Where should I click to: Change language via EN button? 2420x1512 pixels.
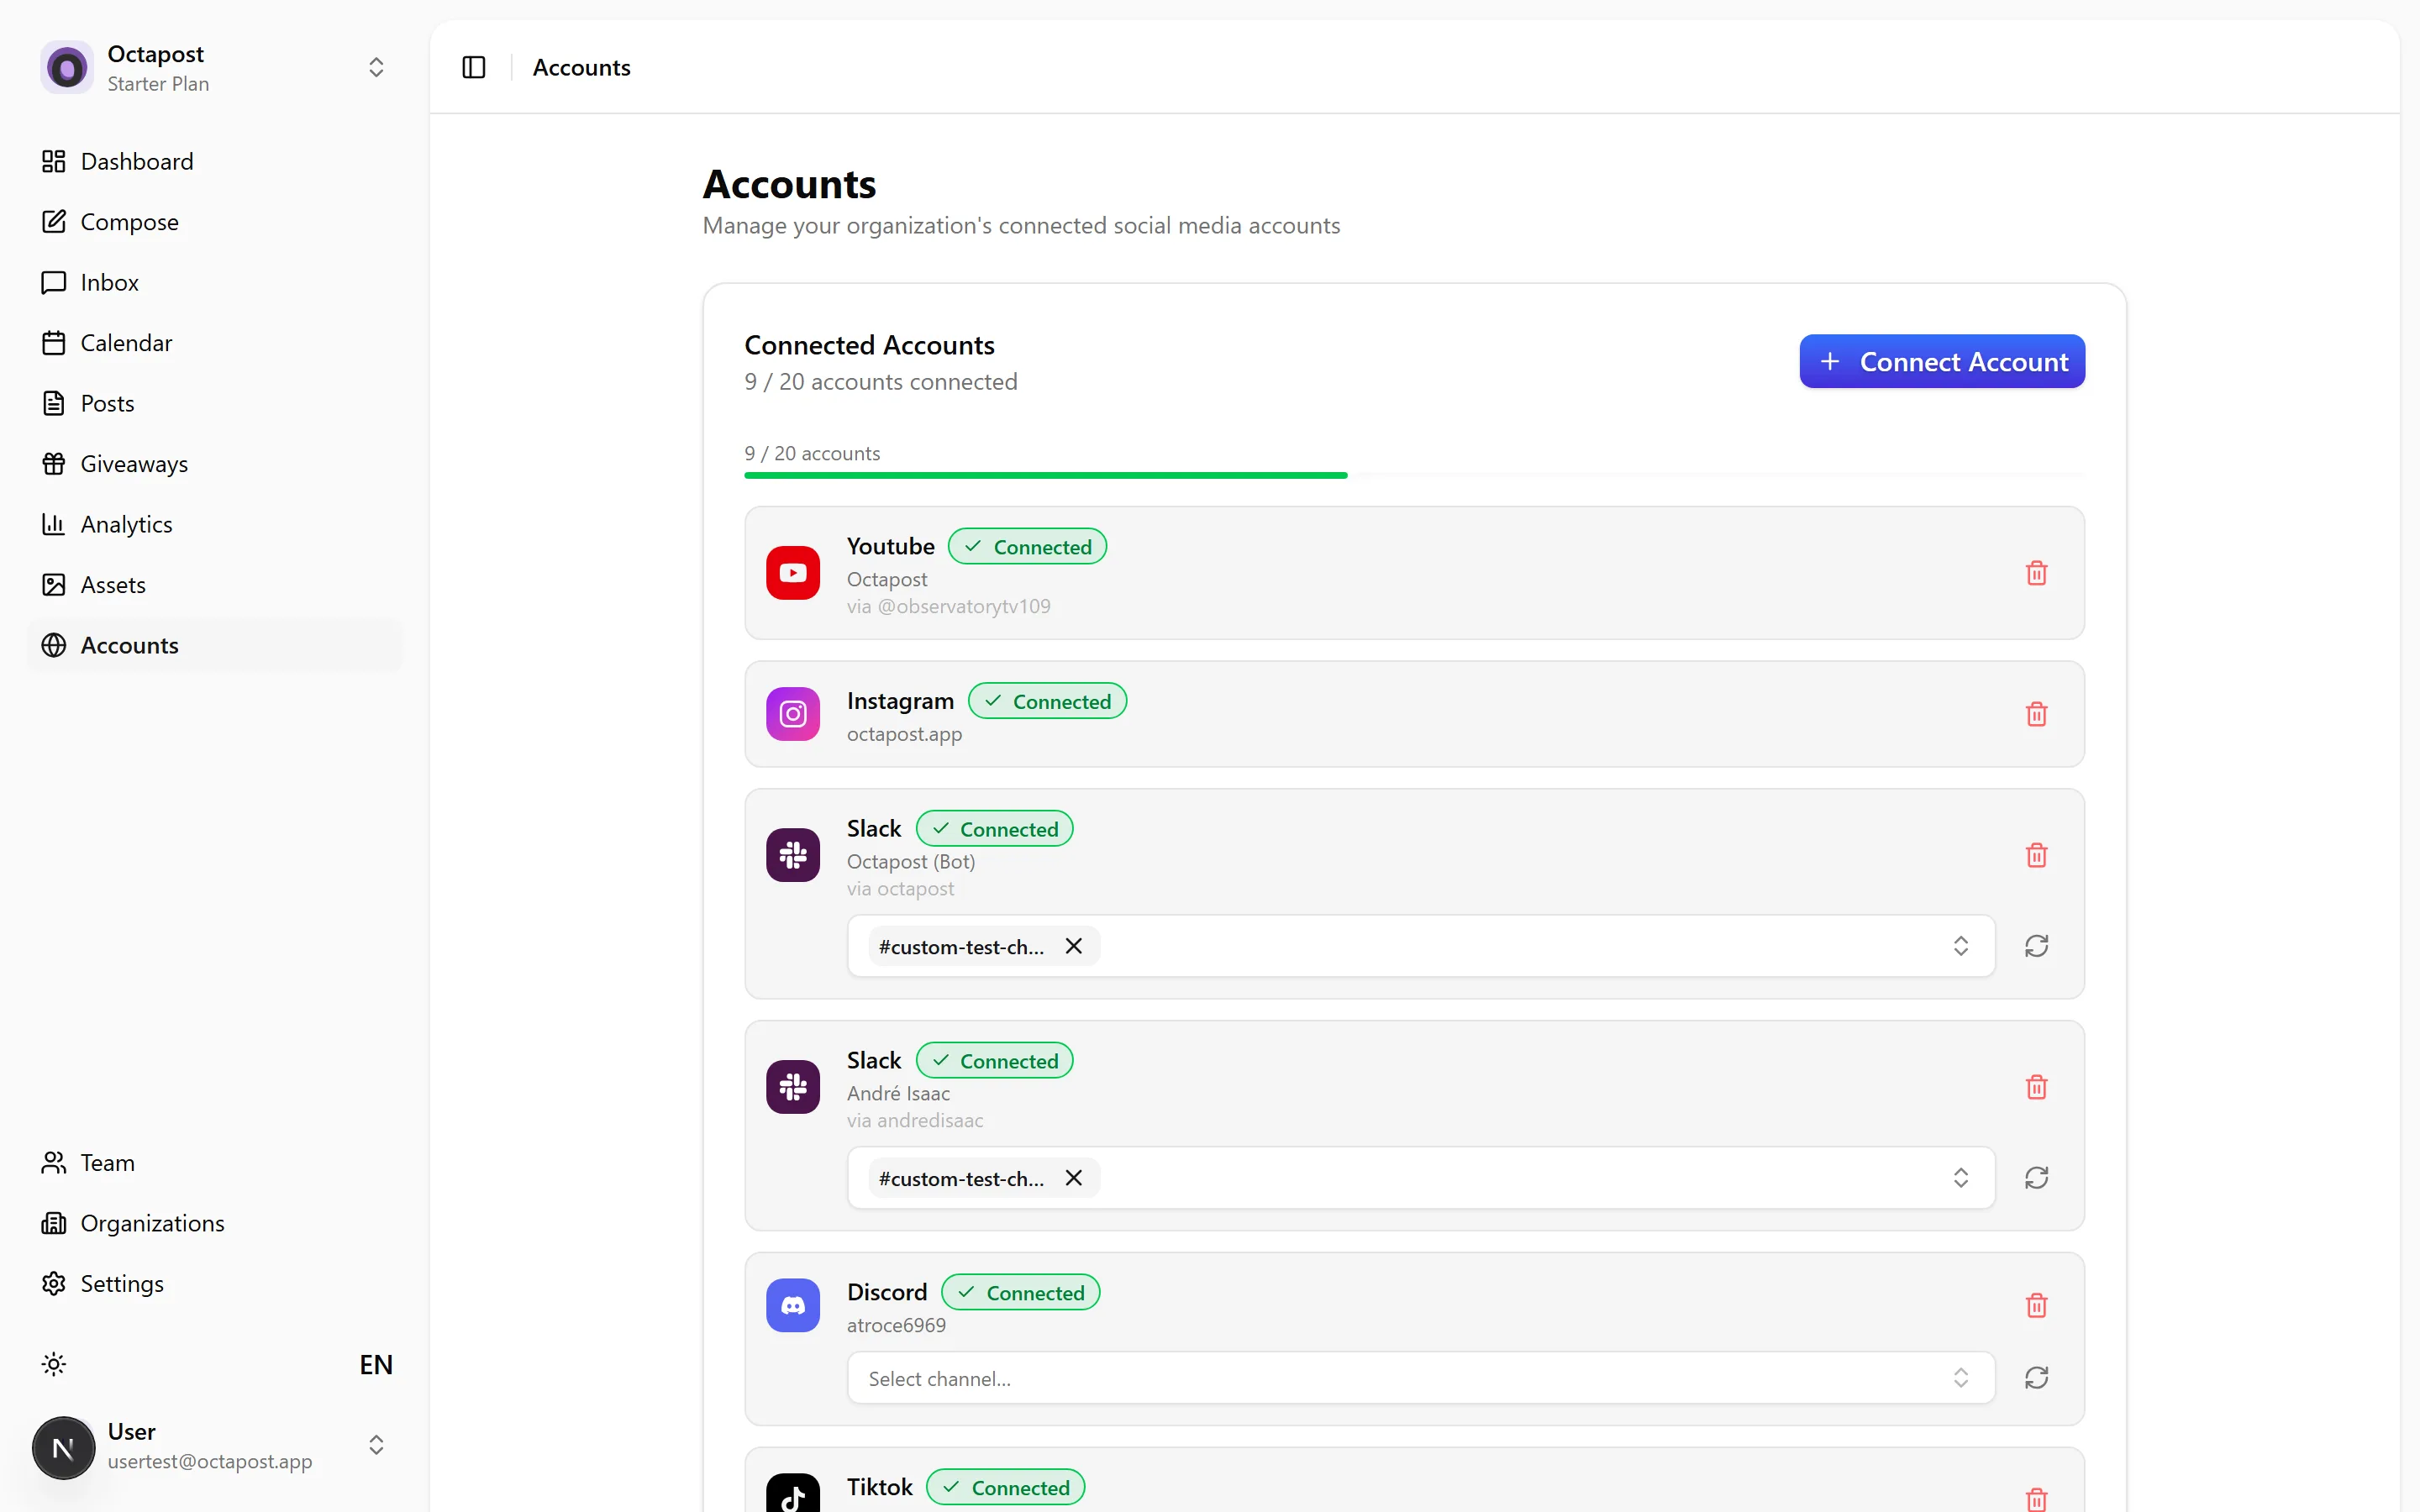[376, 1364]
